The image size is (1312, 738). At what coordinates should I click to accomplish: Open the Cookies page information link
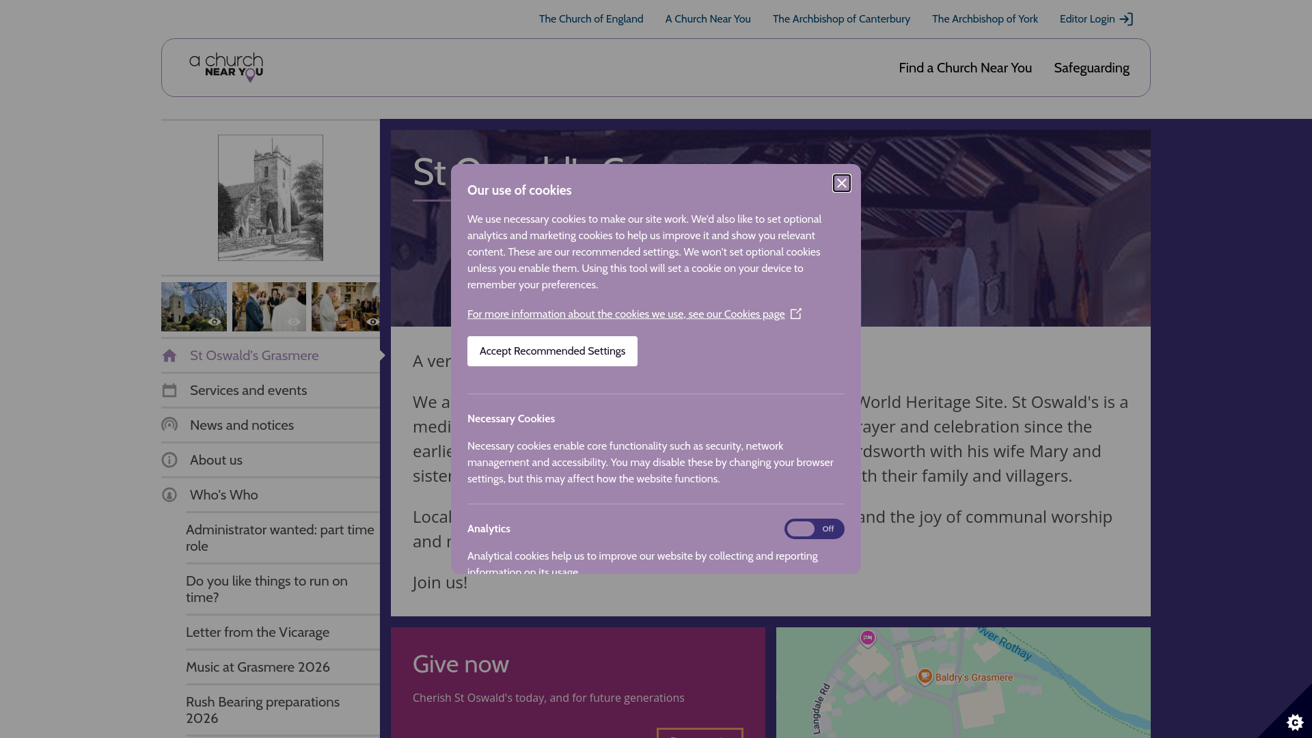click(x=626, y=314)
